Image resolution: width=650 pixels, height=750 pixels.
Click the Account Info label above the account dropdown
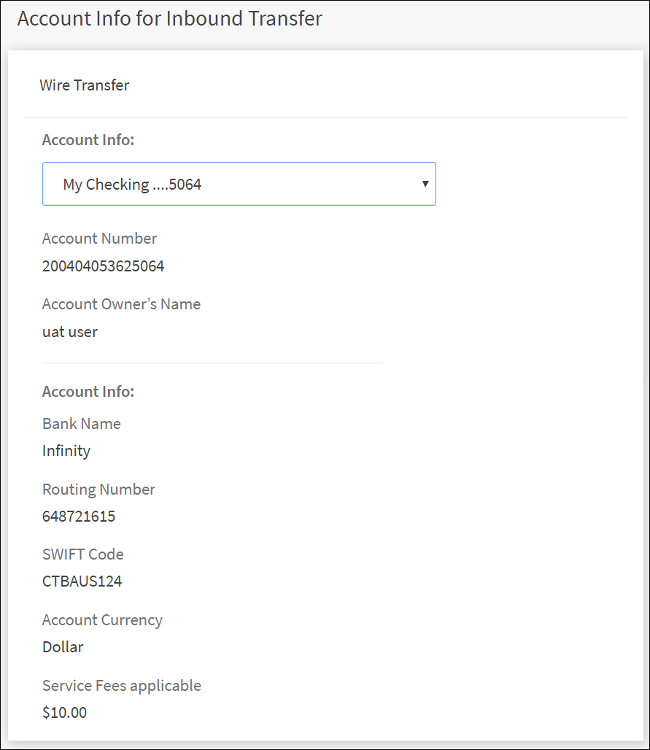(x=88, y=140)
